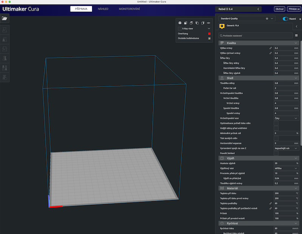
Task: Click the star icon beside Standard Quality
Action: coord(267,18)
